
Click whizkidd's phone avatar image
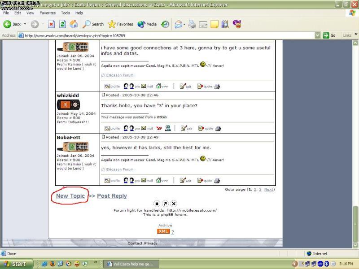click(68, 105)
